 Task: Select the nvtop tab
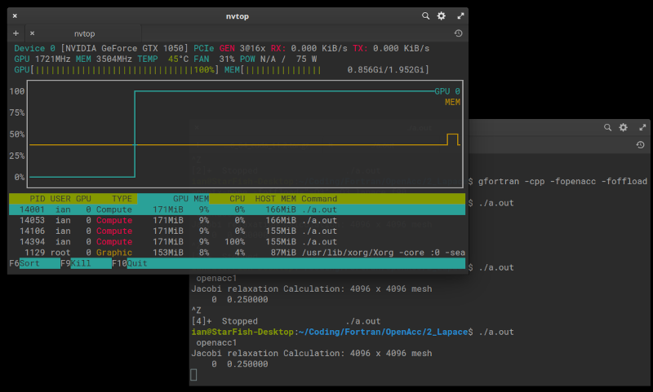point(84,33)
